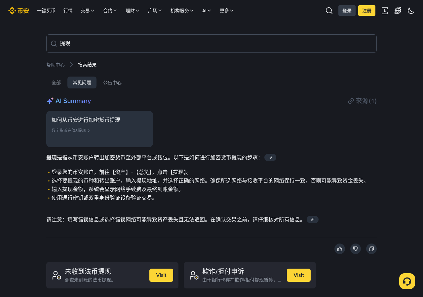This screenshot has height=297, width=423.
Task: Copy the AI summary with copy icon
Action: click(x=371, y=249)
